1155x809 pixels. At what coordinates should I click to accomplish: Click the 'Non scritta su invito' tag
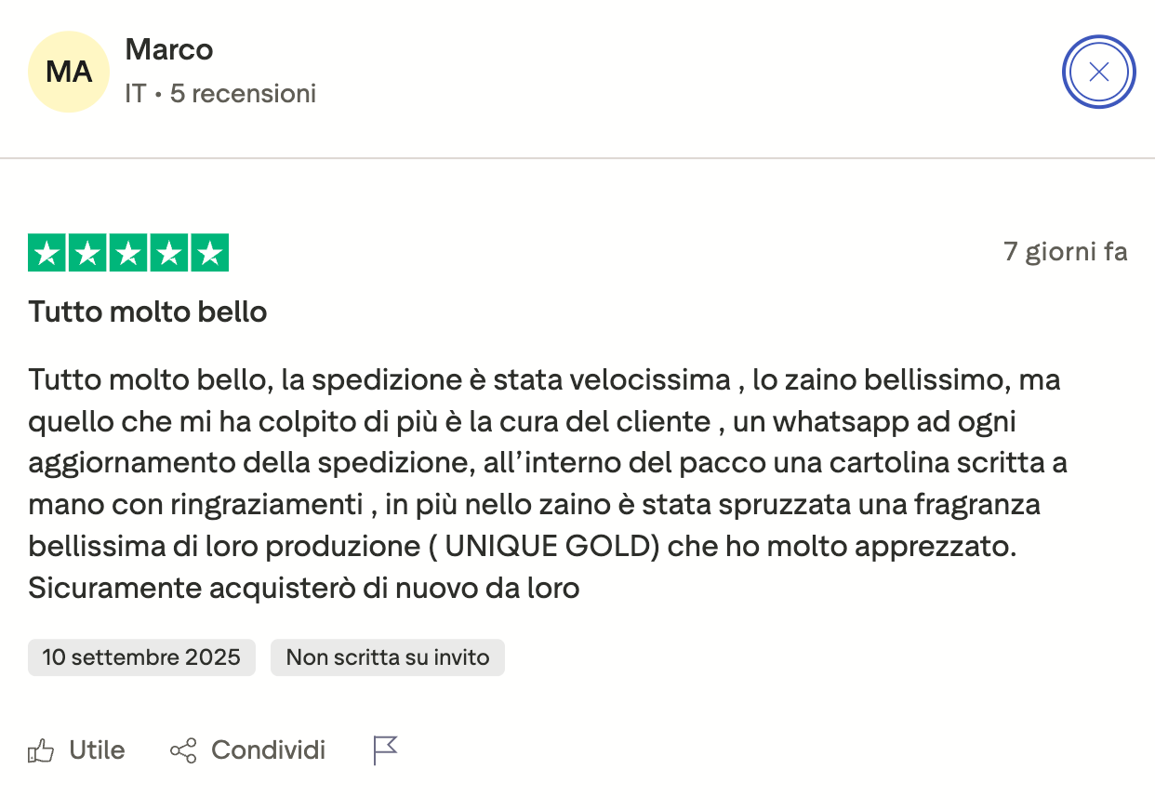coord(388,657)
